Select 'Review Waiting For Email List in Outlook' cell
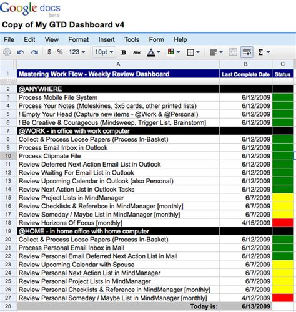 click(118, 173)
